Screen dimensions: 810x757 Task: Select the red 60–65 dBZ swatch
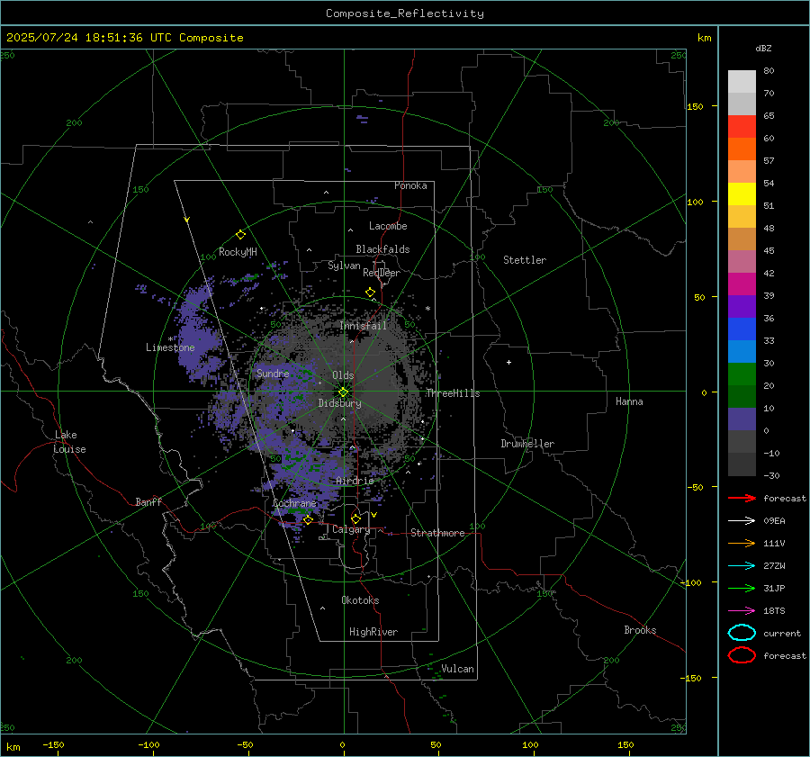(742, 127)
